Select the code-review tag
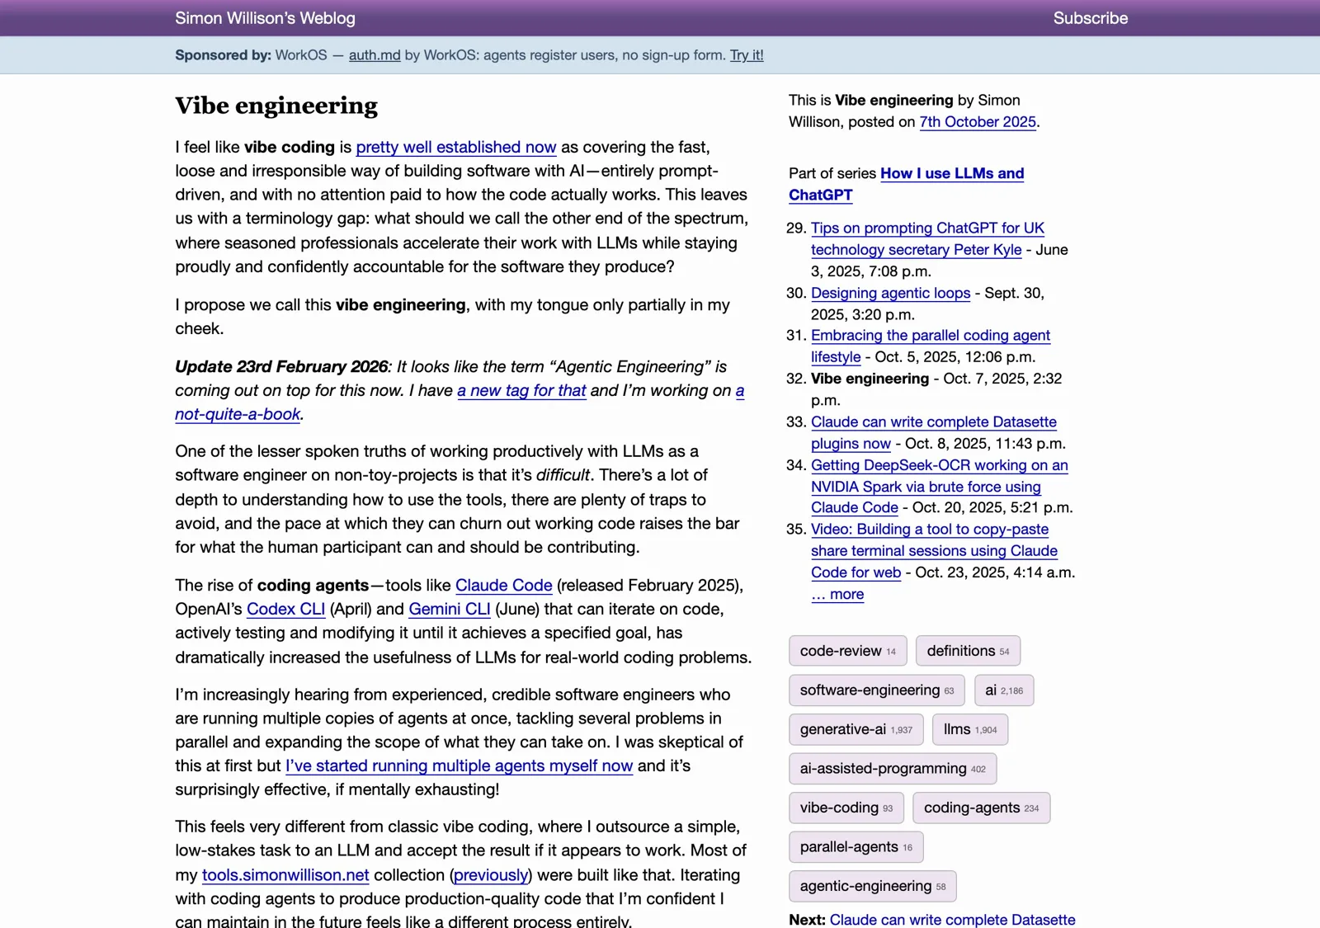 847,651
